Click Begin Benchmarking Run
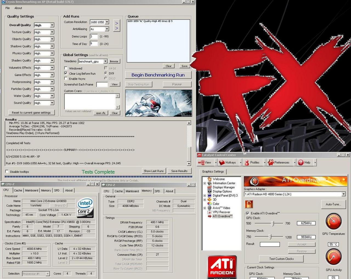Screen dimensions: 351x279 [x=158, y=75]
